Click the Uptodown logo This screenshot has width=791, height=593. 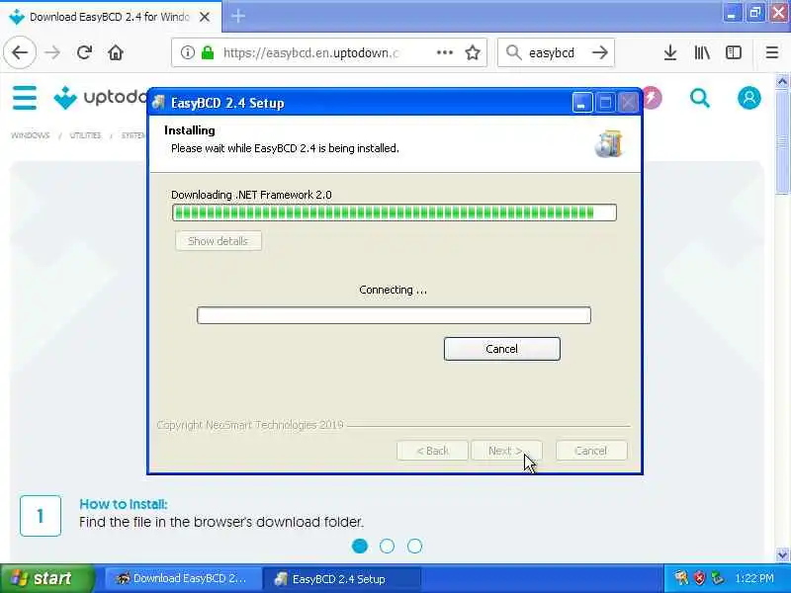click(100, 97)
